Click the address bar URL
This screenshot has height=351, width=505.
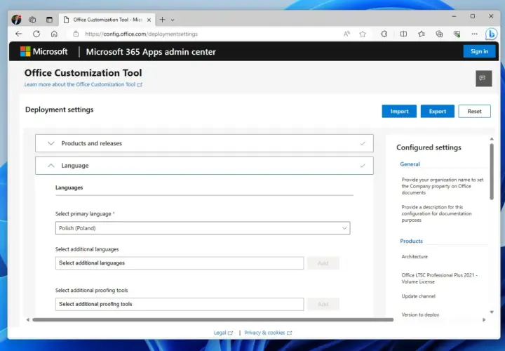coord(141,34)
